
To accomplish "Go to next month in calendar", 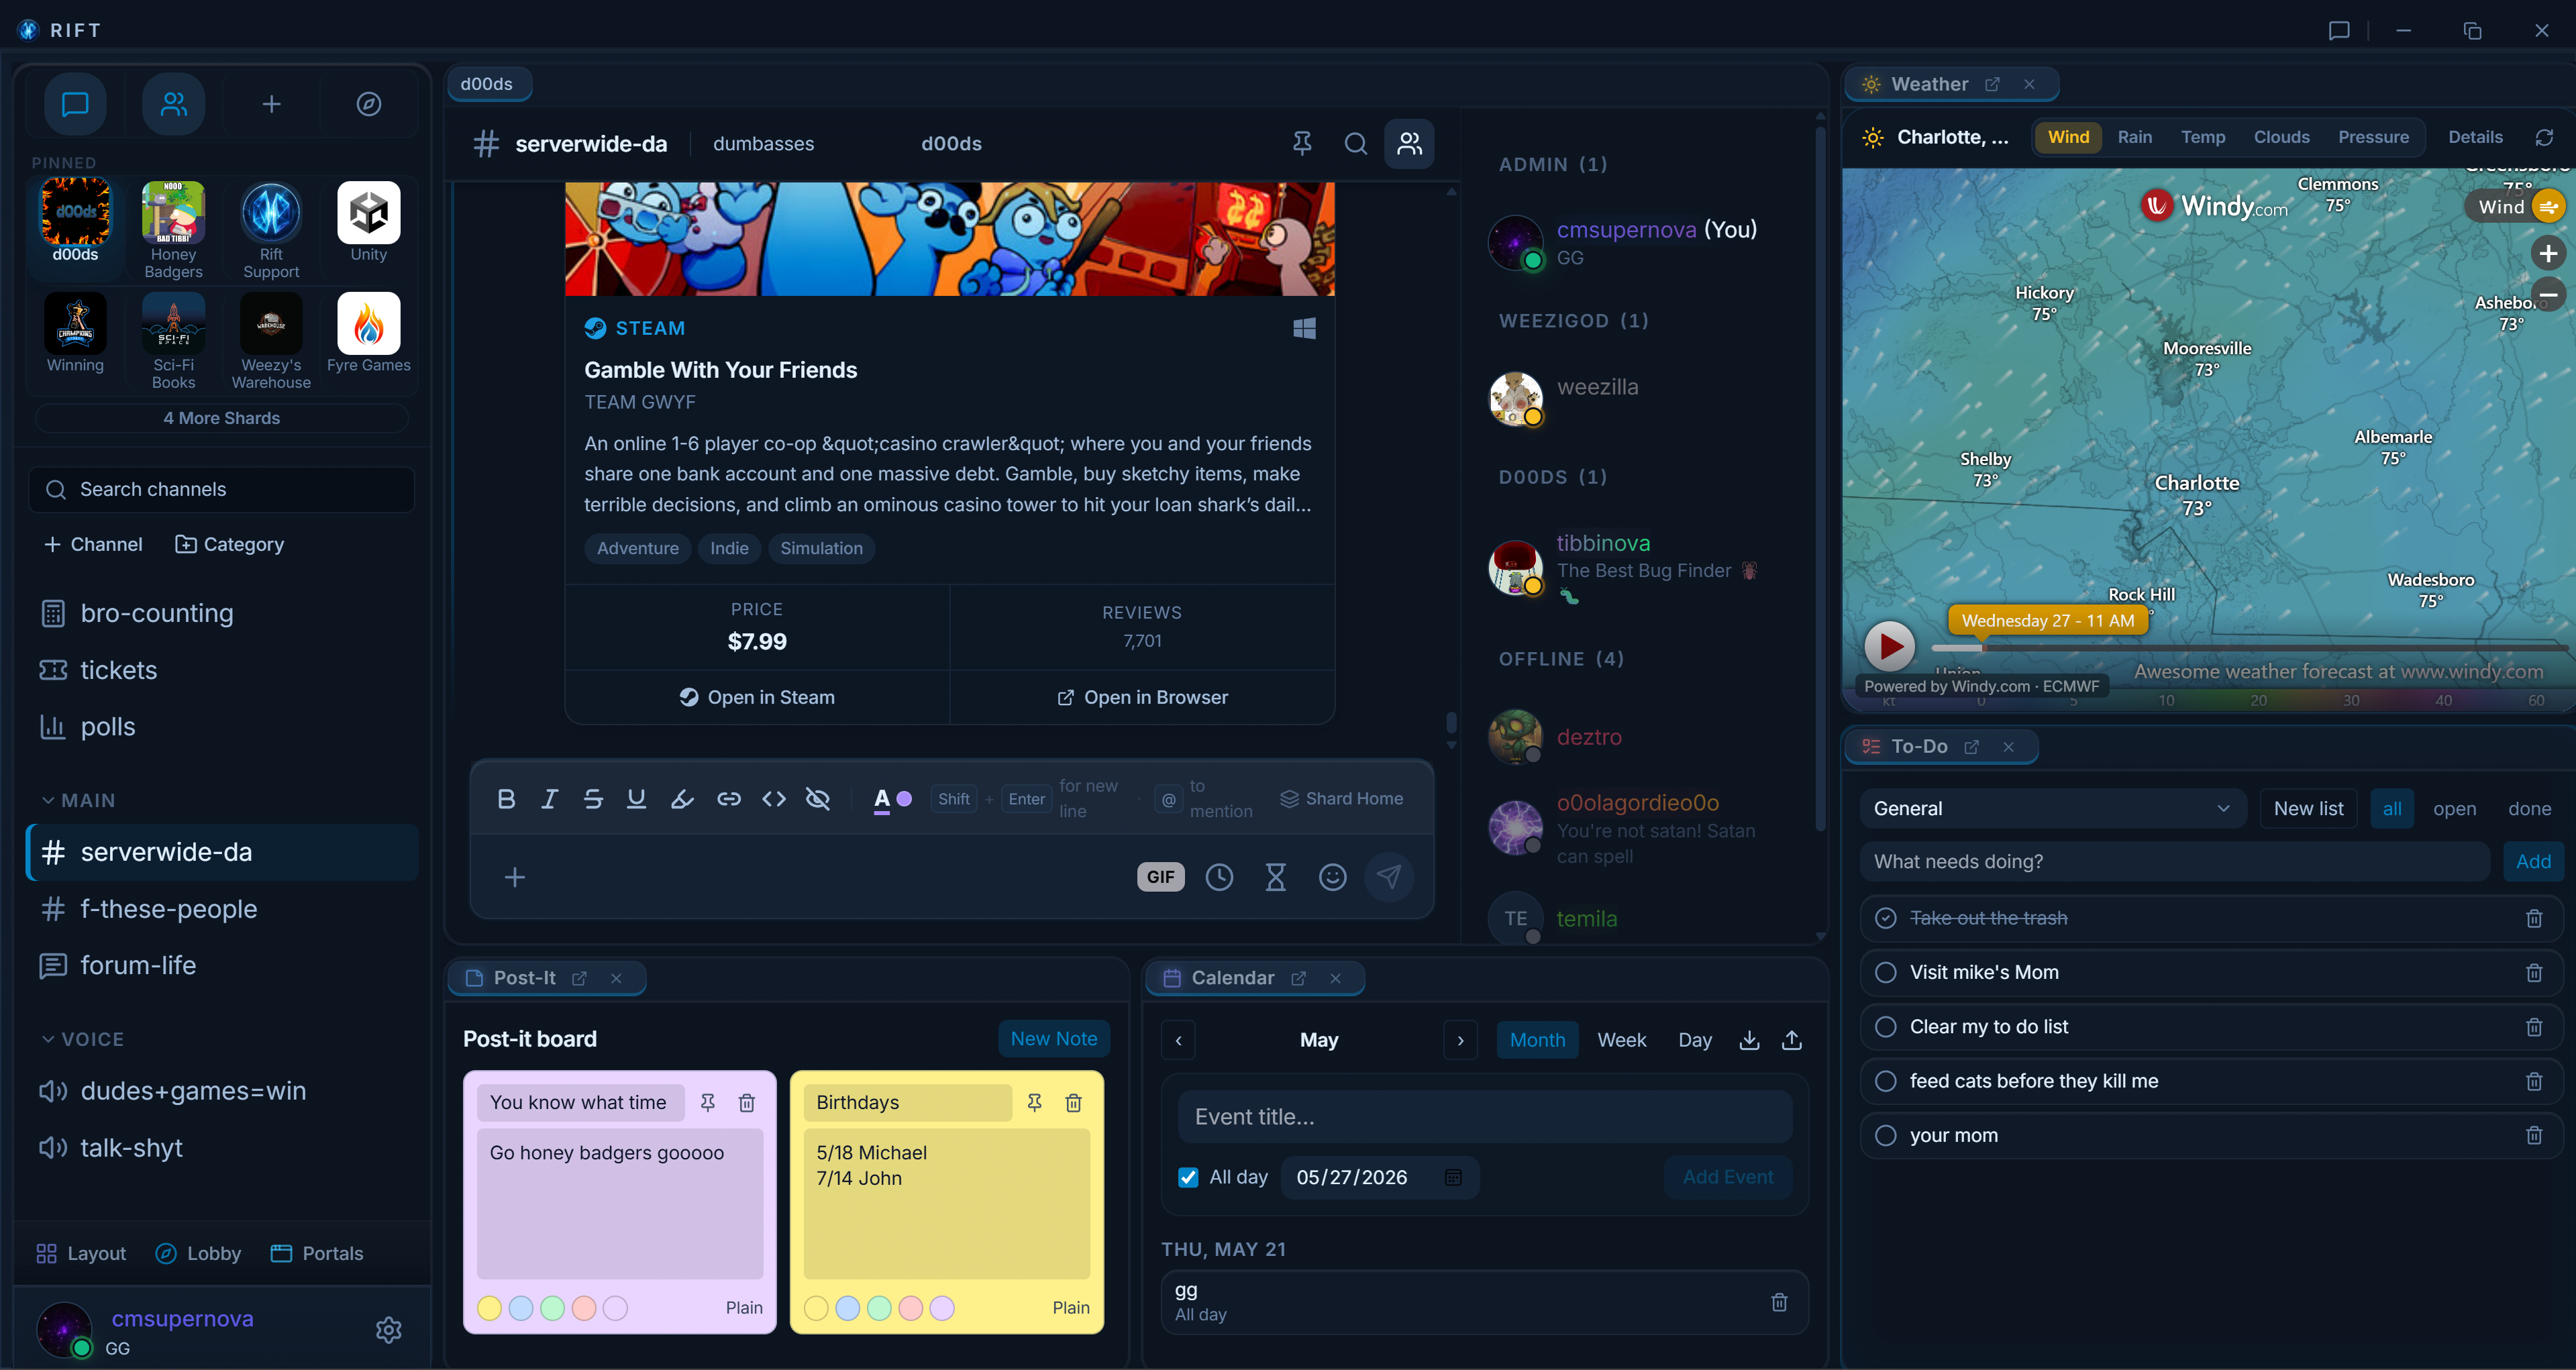I will tap(1460, 1040).
